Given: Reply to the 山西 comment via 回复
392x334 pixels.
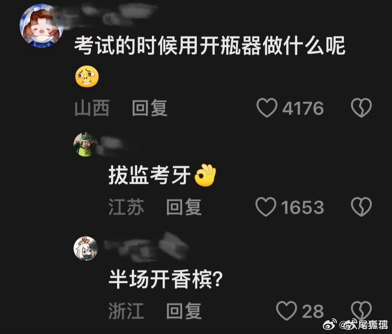Looking at the screenshot, I should [149, 108].
